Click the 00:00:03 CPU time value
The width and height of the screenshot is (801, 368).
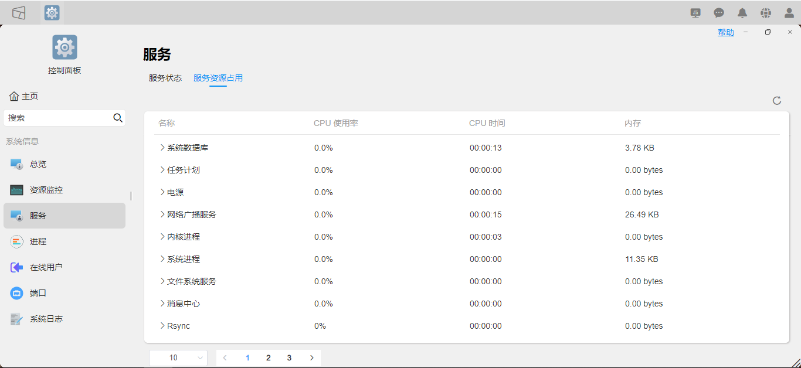click(x=486, y=237)
